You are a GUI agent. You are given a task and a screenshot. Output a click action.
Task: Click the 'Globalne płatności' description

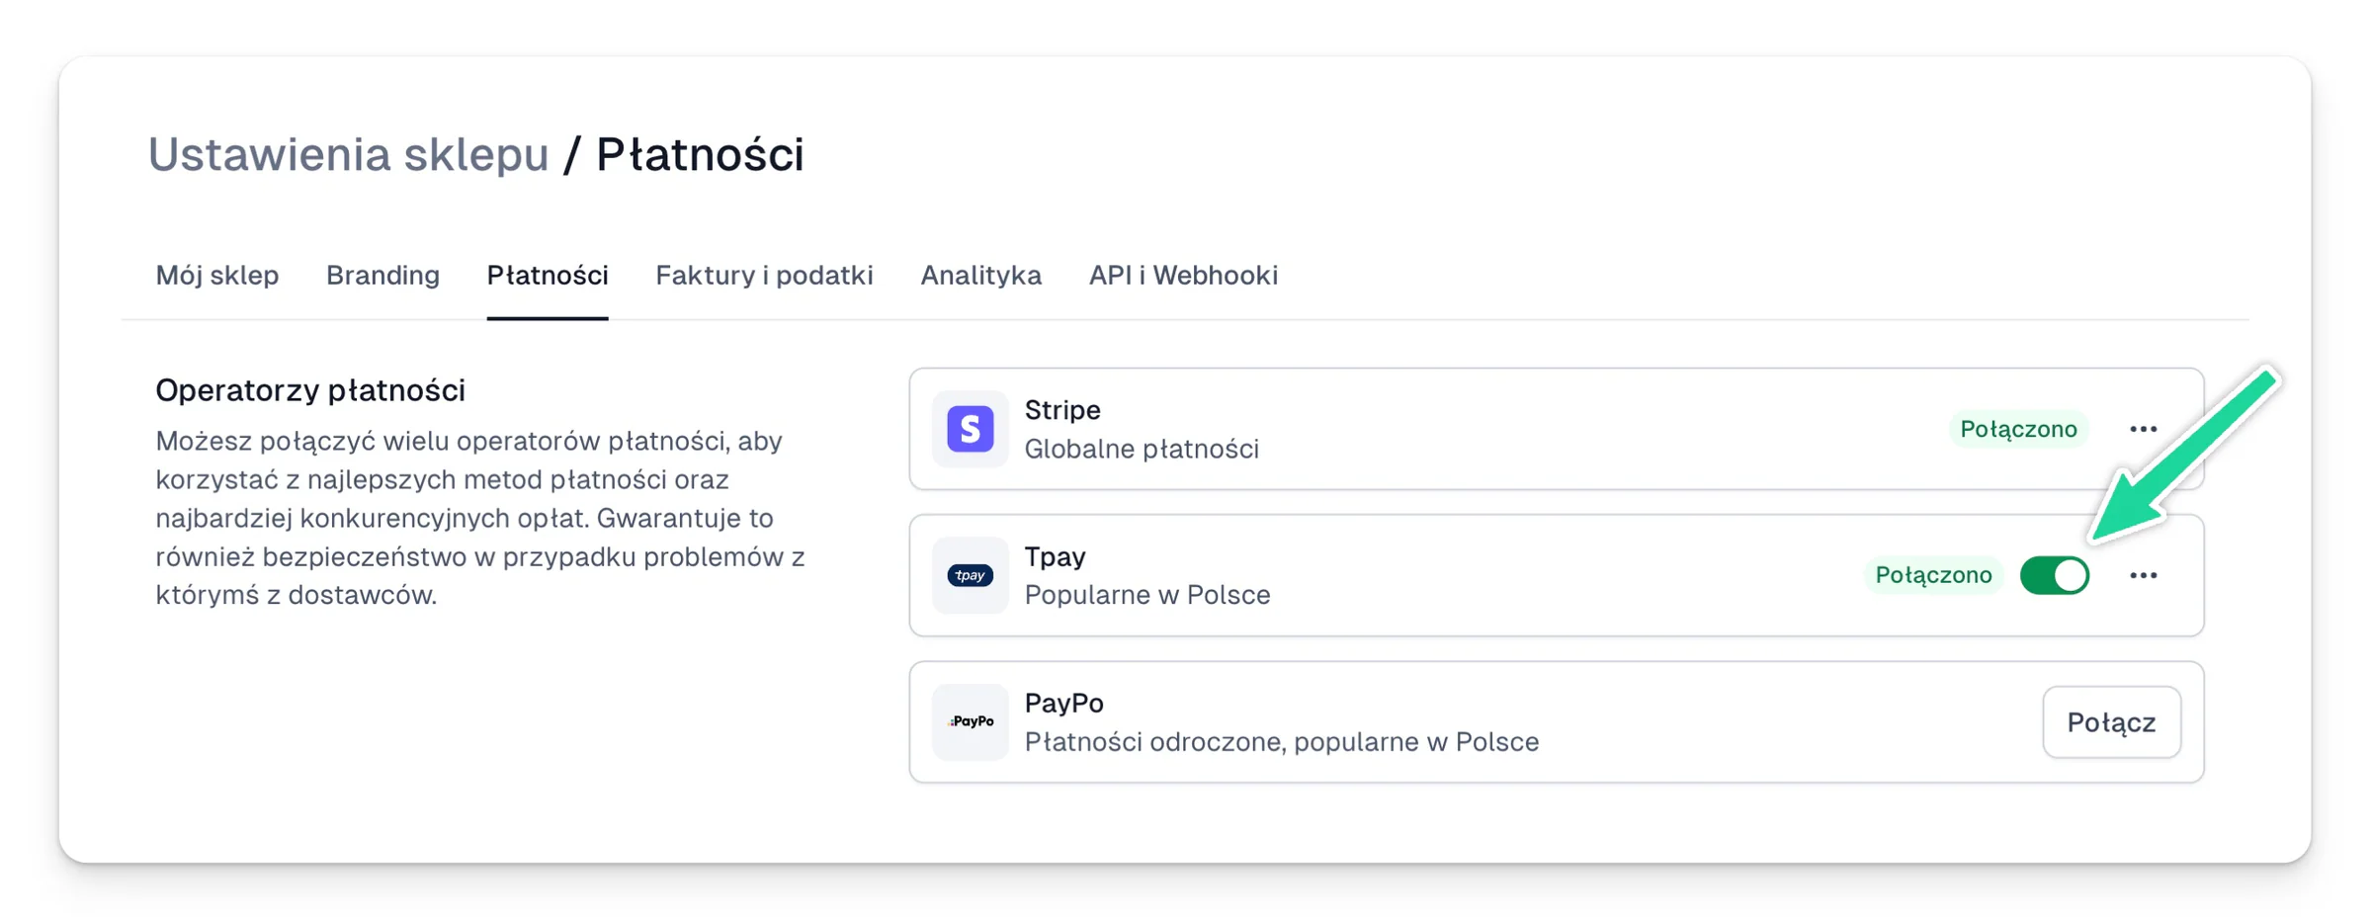coord(1142,449)
